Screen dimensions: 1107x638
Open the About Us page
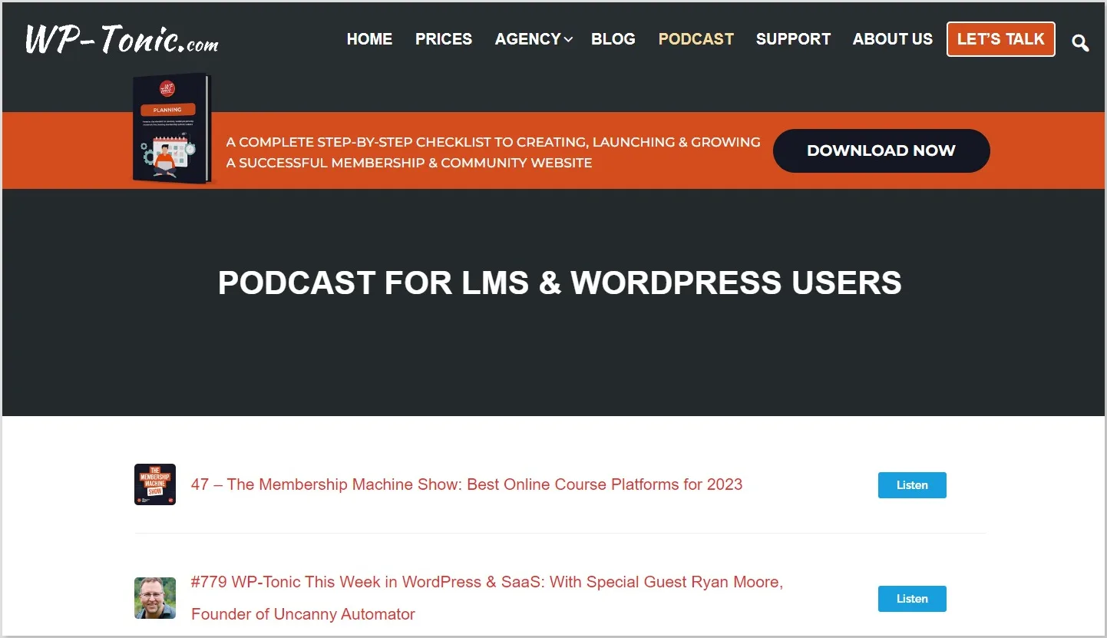click(893, 39)
